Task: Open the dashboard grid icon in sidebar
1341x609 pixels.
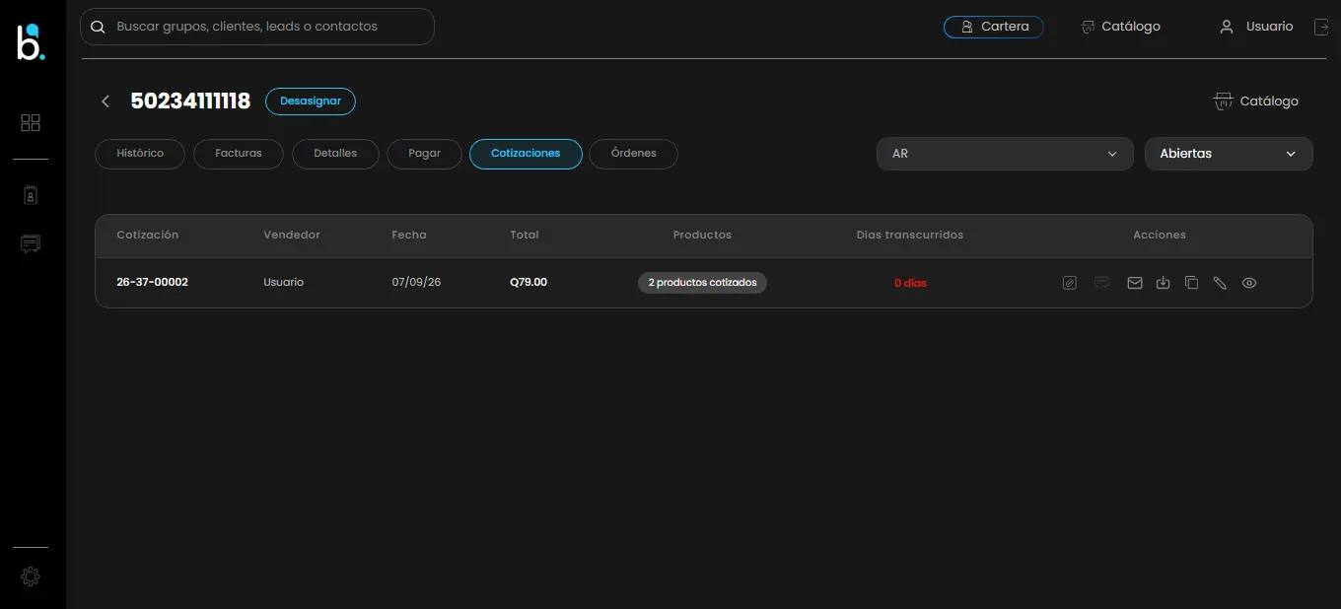Action: pos(31,123)
